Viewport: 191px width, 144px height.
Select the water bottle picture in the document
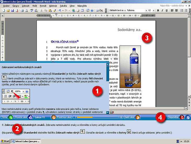pyautogui.click(x=130, y=67)
